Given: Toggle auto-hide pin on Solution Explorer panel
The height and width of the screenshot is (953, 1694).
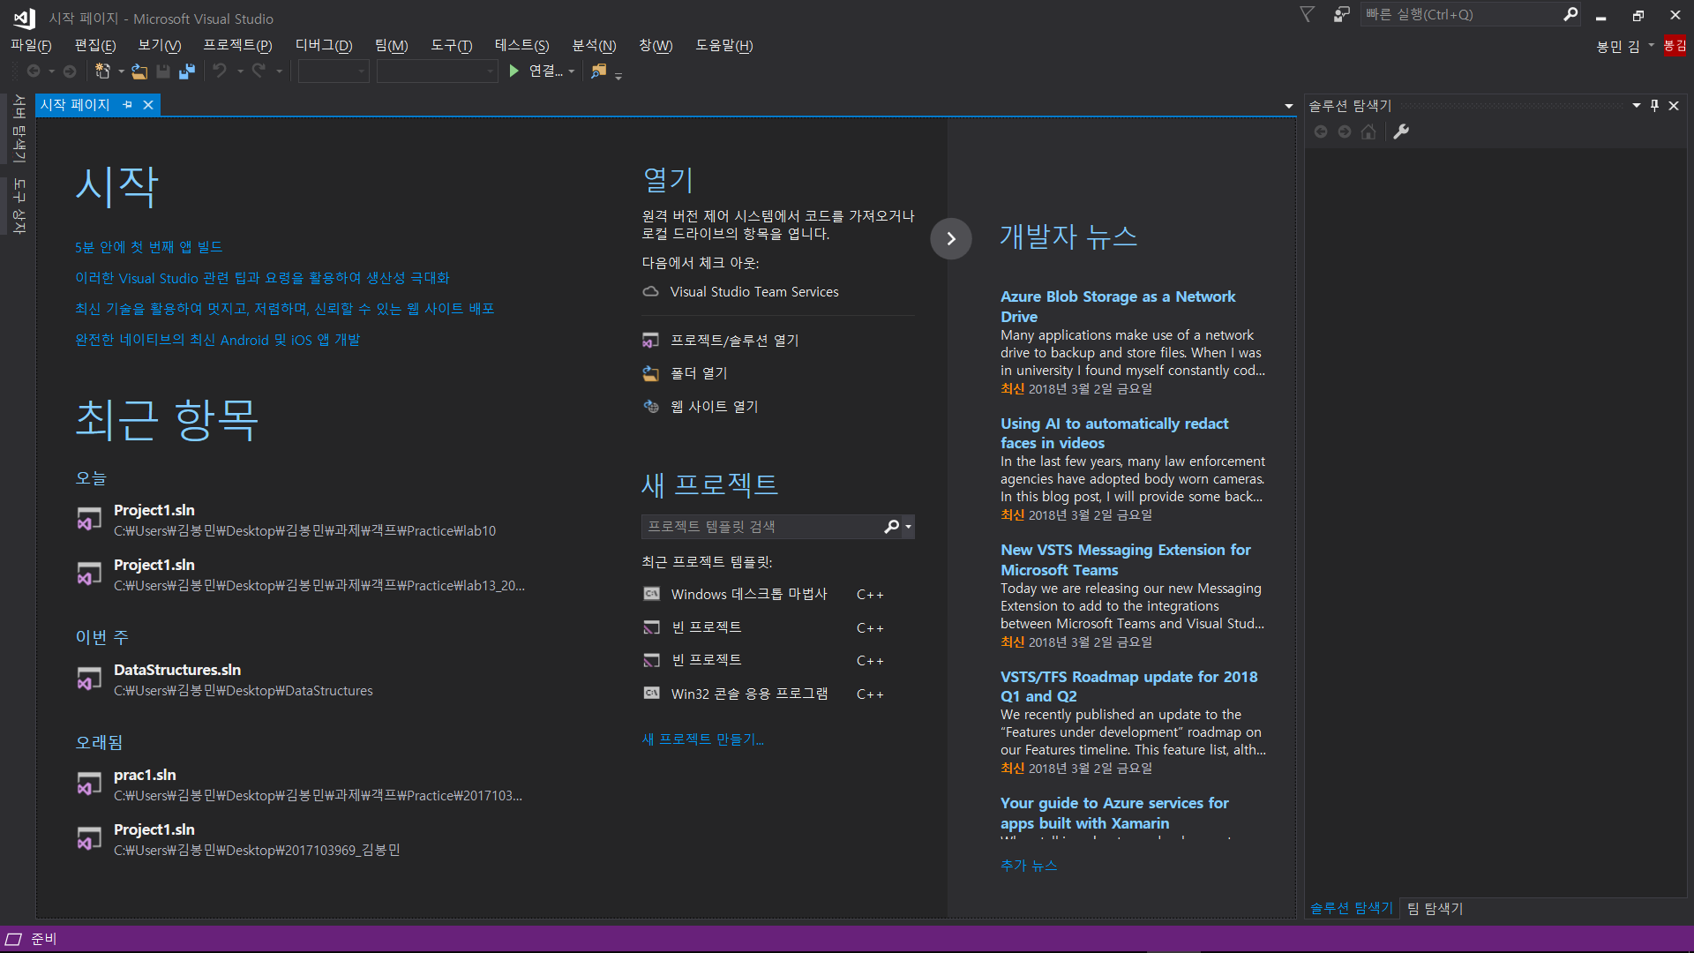Looking at the screenshot, I should click(1654, 105).
